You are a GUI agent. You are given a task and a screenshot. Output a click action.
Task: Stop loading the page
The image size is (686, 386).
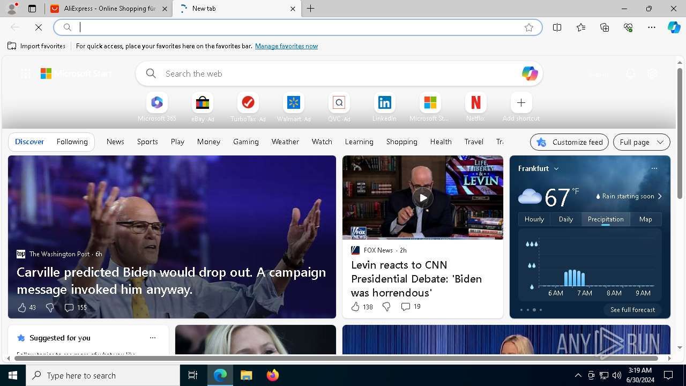click(39, 27)
